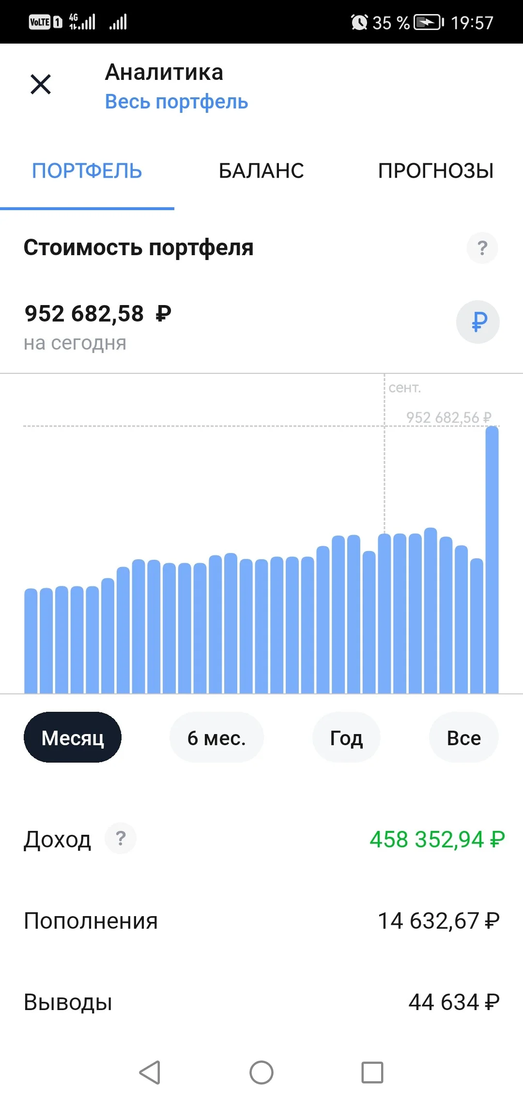Select the 6 мес. period filter

216,737
